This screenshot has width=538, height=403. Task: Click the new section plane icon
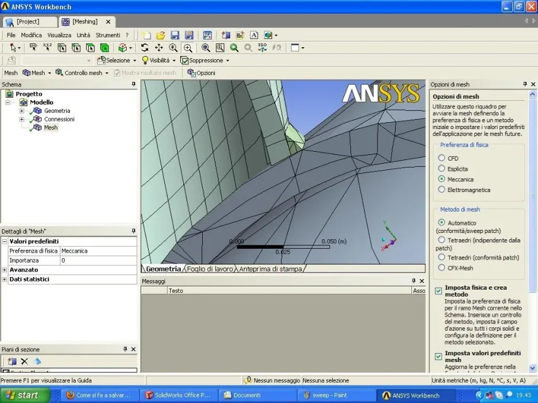point(12,361)
